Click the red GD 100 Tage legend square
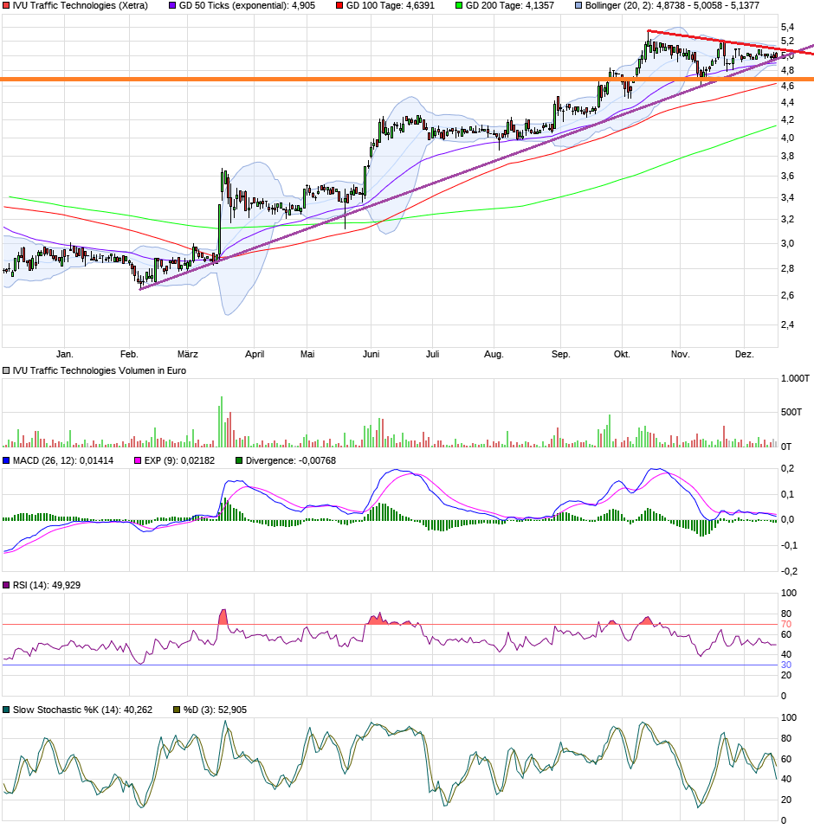814x829 pixels. pos(339,6)
